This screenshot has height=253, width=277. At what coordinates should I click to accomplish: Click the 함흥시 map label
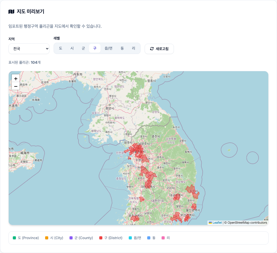(x=152, y=81)
